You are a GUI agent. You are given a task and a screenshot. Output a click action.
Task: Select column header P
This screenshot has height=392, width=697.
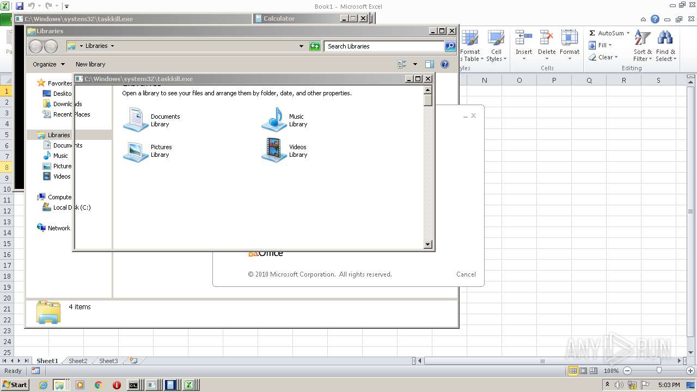click(x=554, y=80)
